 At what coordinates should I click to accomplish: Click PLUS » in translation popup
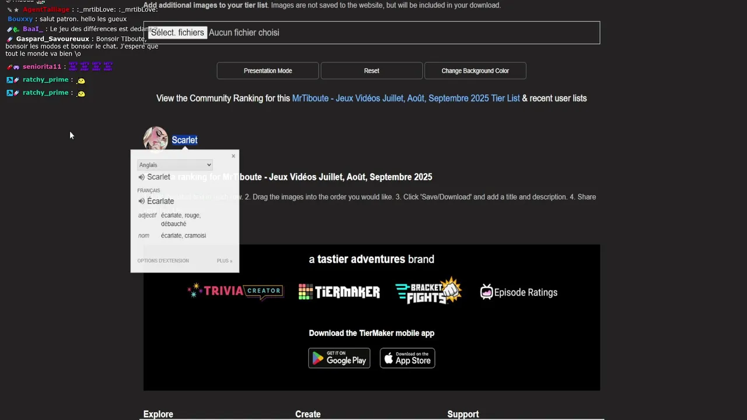[x=225, y=261]
